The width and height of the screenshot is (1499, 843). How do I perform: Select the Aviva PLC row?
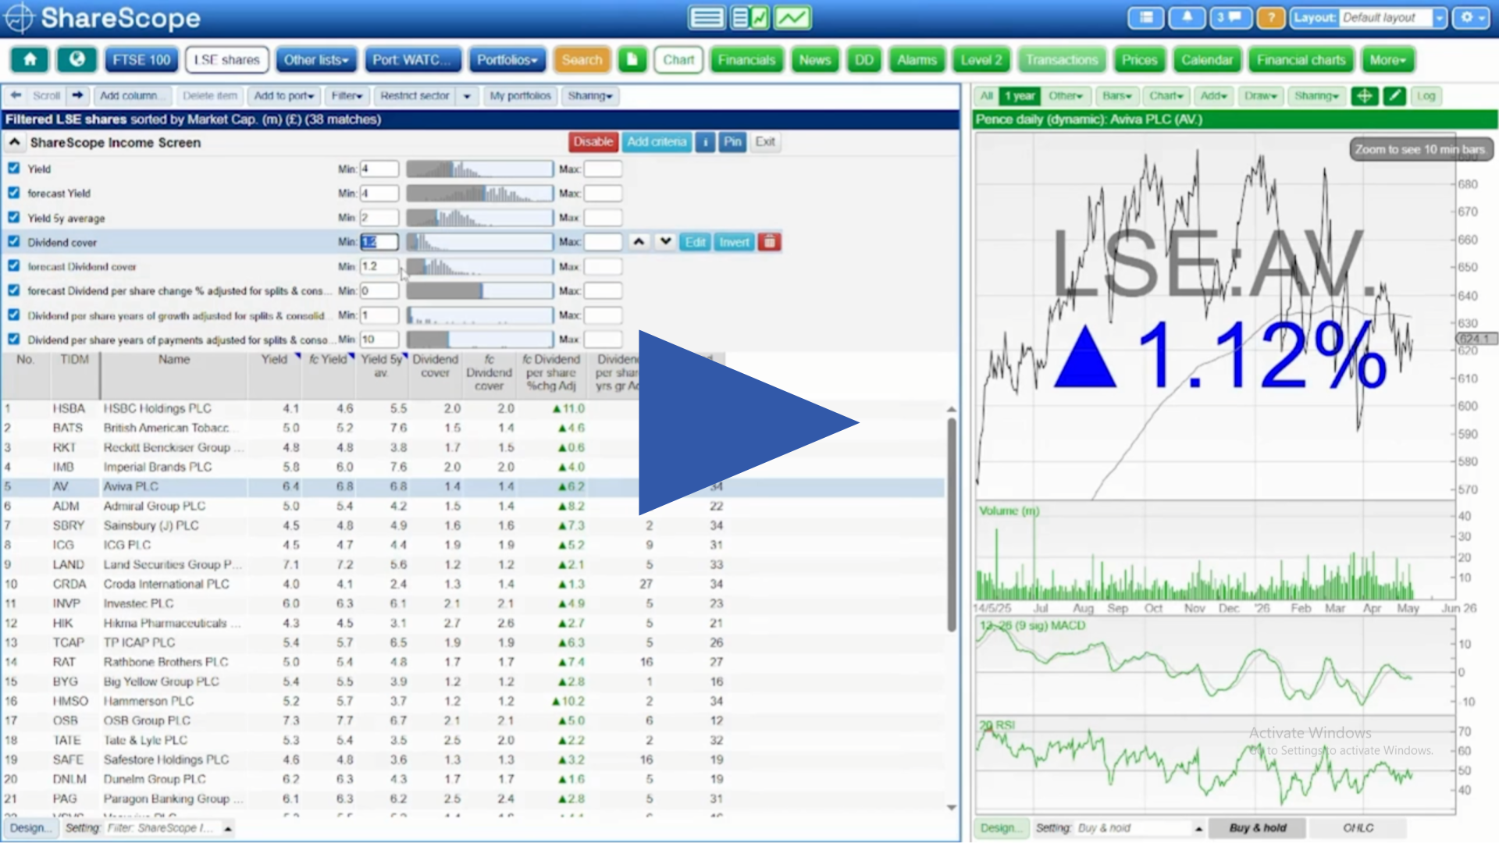coord(473,486)
